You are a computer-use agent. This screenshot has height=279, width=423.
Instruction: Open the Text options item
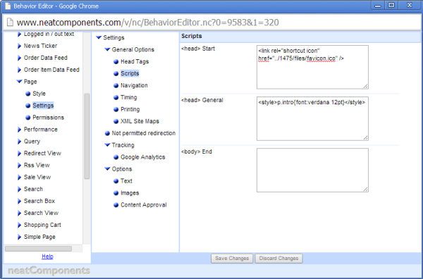coord(126,181)
